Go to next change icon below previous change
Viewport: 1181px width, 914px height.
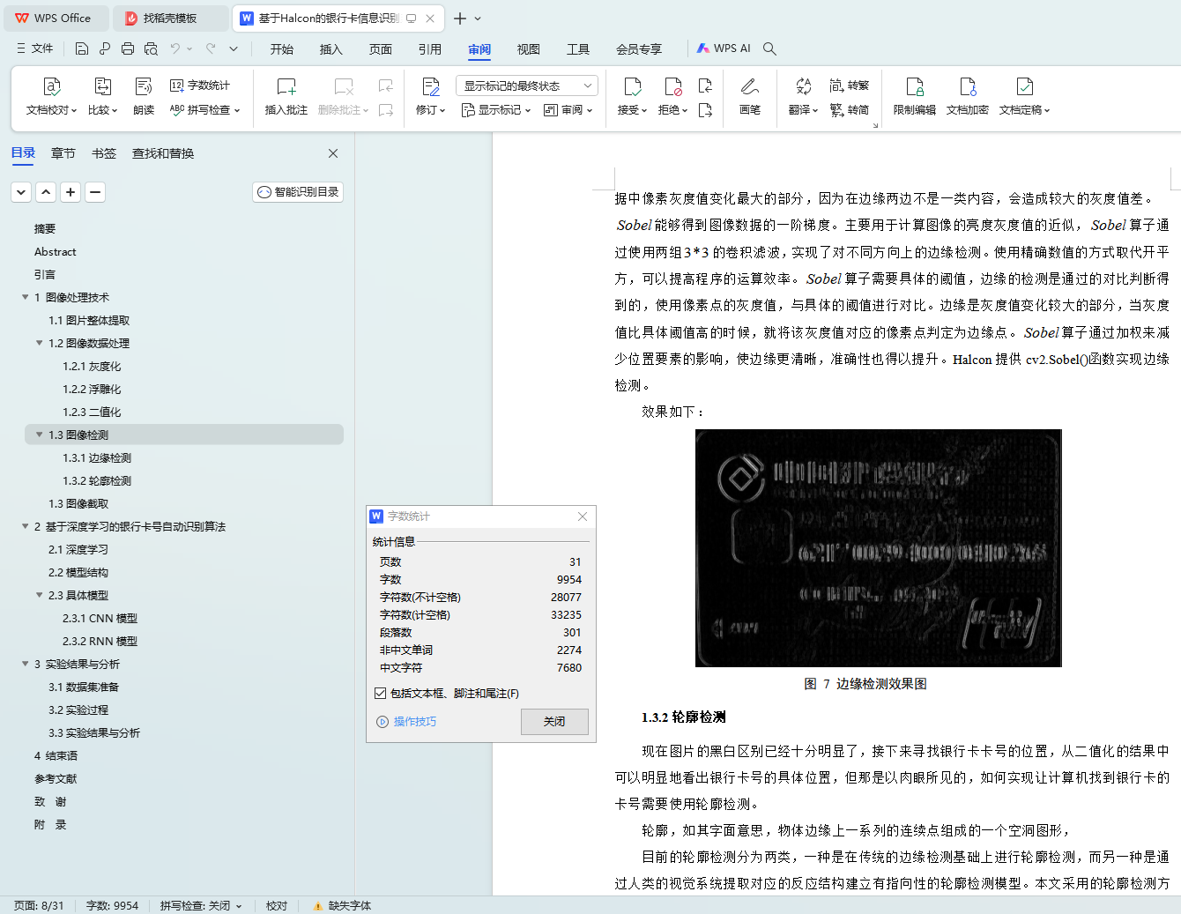tap(705, 110)
